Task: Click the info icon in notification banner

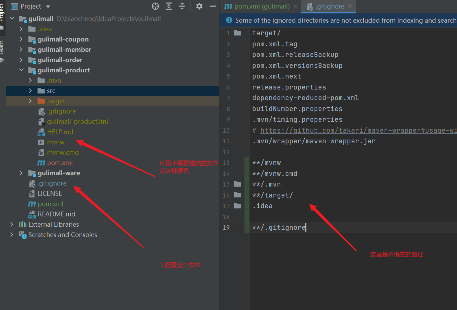Action: pyautogui.click(x=229, y=20)
